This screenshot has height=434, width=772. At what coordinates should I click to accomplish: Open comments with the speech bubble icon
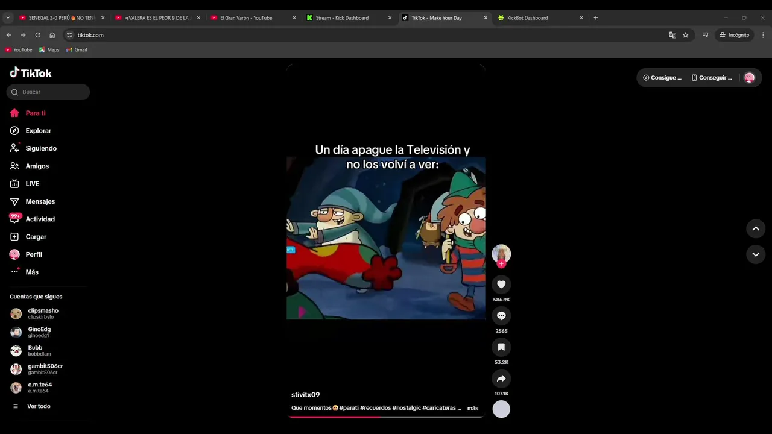coord(501,316)
